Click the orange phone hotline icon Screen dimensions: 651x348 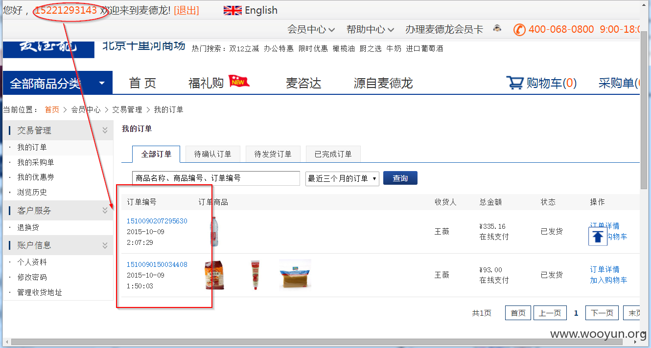click(x=519, y=29)
